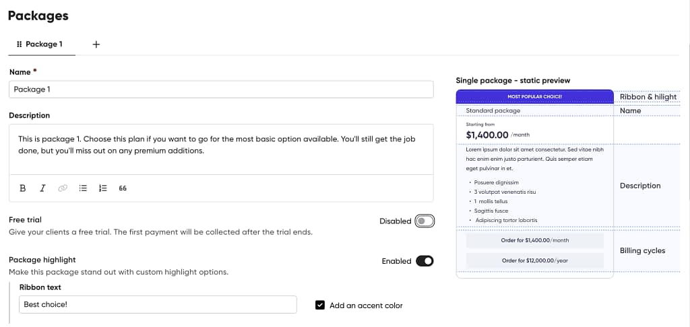Insert bulleted list in description
690x327 pixels.
(83, 188)
